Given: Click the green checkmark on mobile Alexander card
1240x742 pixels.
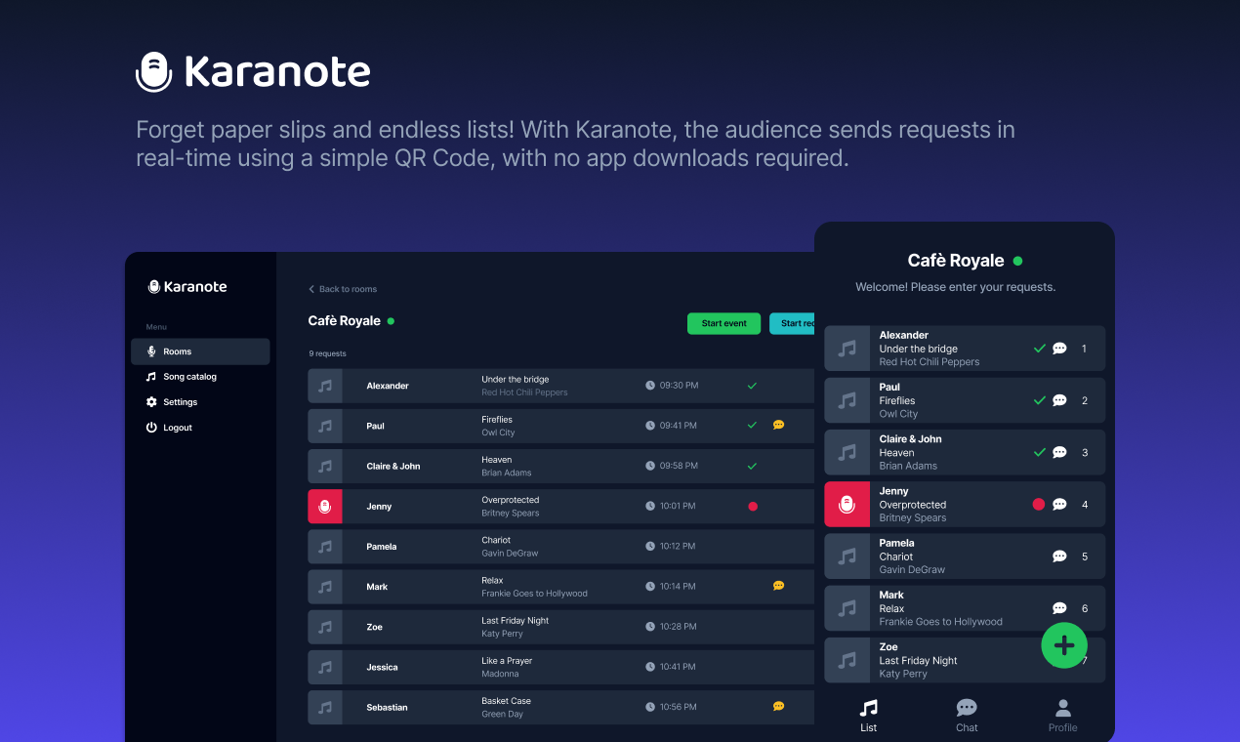Looking at the screenshot, I should pos(1039,349).
